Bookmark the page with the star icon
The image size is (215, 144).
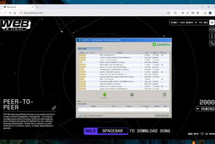tap(168, 13)
